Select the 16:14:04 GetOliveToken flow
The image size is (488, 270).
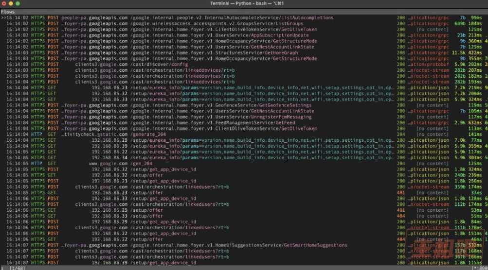(244, 129)
